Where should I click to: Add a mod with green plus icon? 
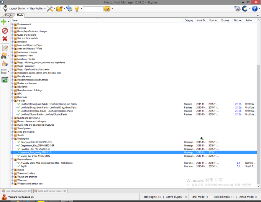coord(3,21)
